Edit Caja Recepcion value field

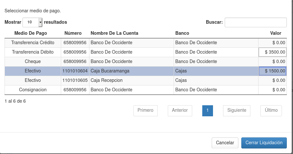(x=273, y=80)
